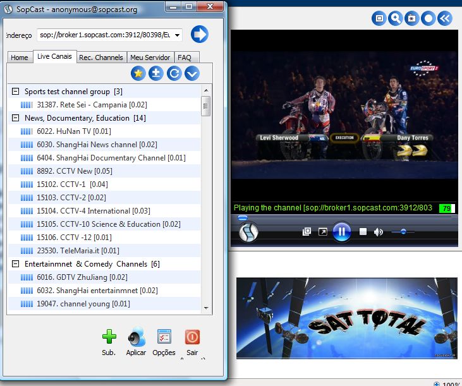462x386 pixels.
Task: Click the blue down-arrow icon in channel toolbar
Action: click(192, 73)
